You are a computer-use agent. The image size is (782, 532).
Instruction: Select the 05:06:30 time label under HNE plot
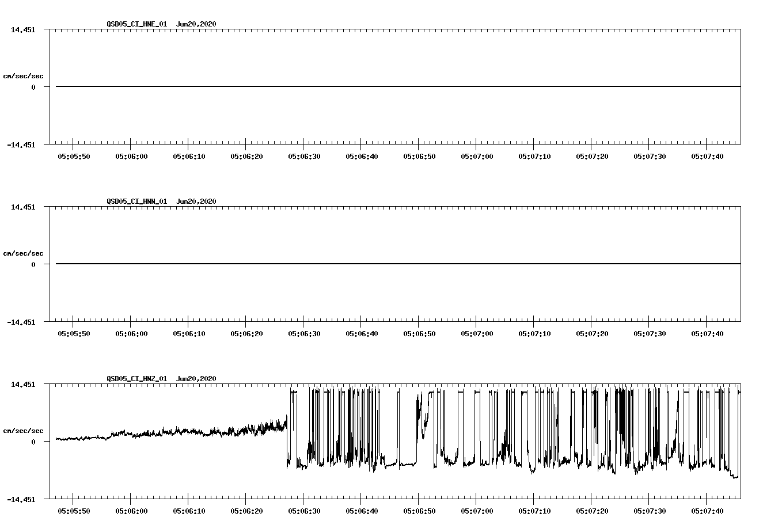[304, 157]
